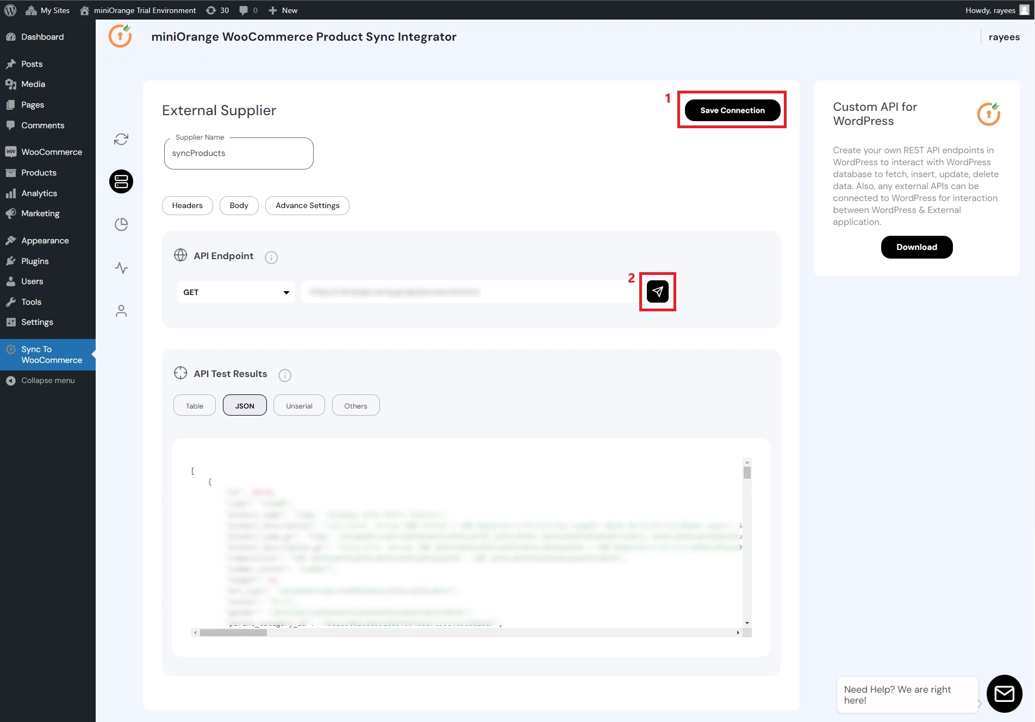Click the crosshair icon beside API Test Results
This screenshot has height=722, width=1035.
[180, 373]
